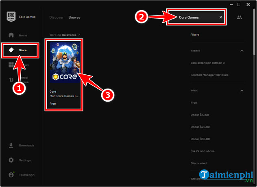
Task: Filter by Under $30.00
Action: (x=200, y=139)
